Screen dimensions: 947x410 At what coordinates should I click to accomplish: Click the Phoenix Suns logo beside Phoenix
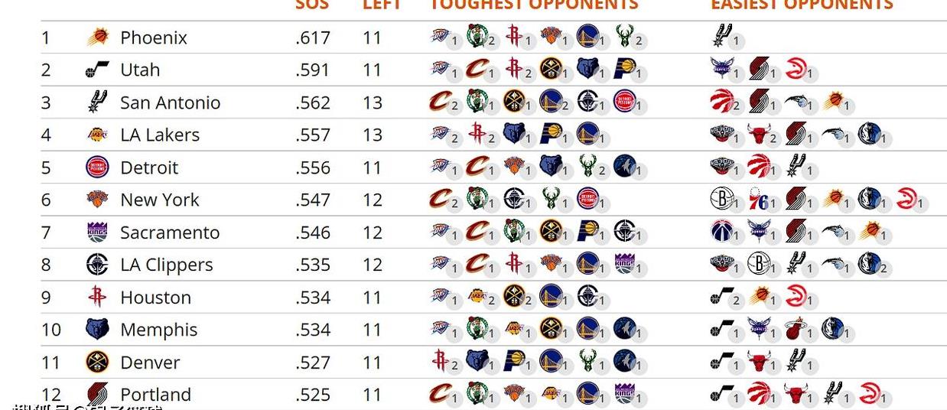coord(97,37)
